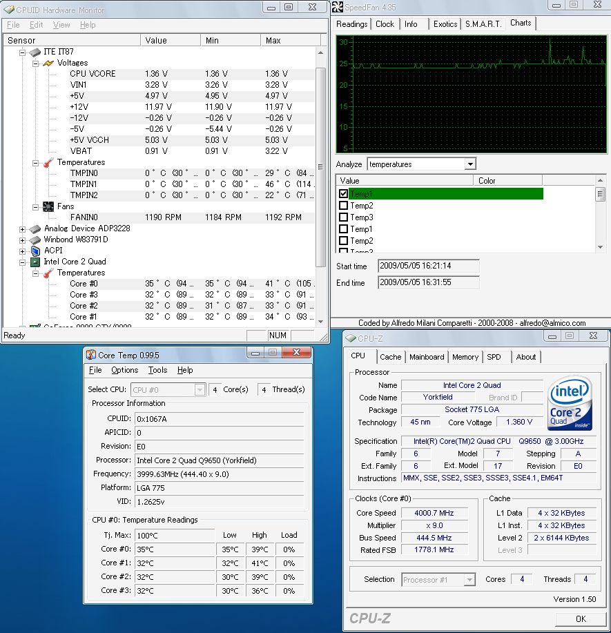
Task: Open the S.M.A.R.T. tab in SpeedFan
Action: pyautogui.click(x=483, y=24)
